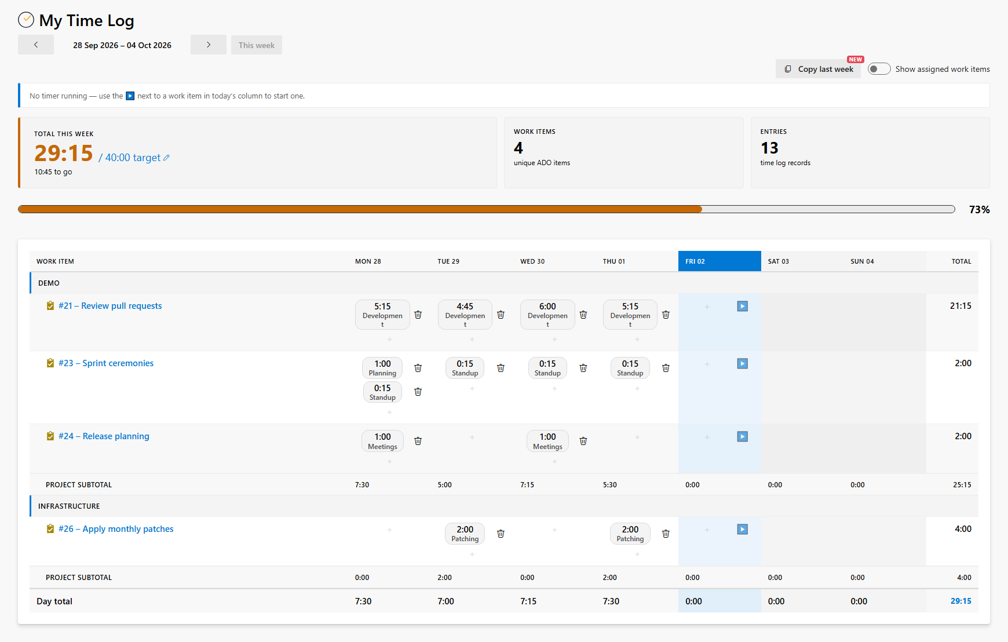The height and width of the screenshot is (642, 1008).
Task: Open work item #23 Sprint ceremonies
Action: point(106,363)
